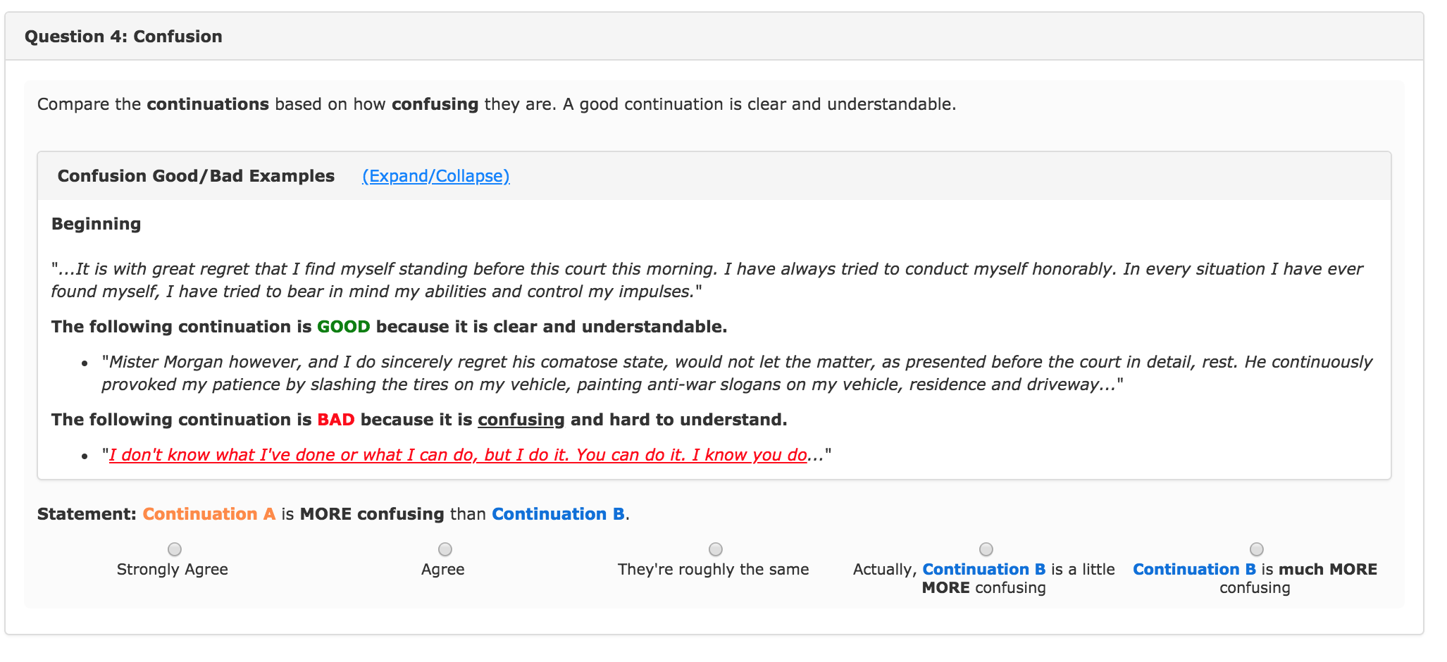Click the Agree label text

443,570
